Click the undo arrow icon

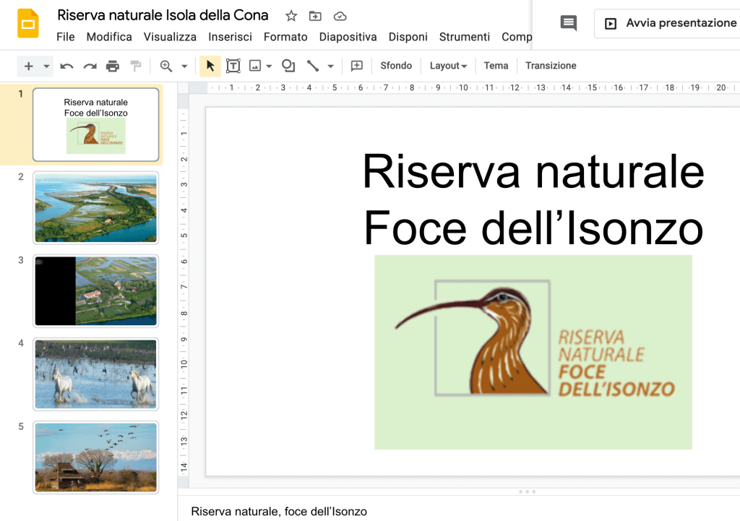point(66,66)
